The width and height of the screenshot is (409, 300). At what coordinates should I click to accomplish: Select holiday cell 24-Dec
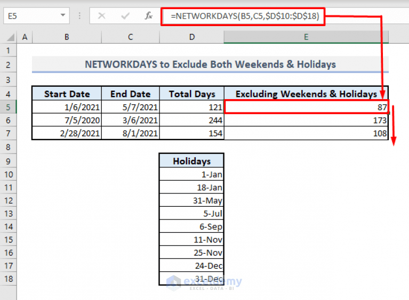[x=192, y=265]
